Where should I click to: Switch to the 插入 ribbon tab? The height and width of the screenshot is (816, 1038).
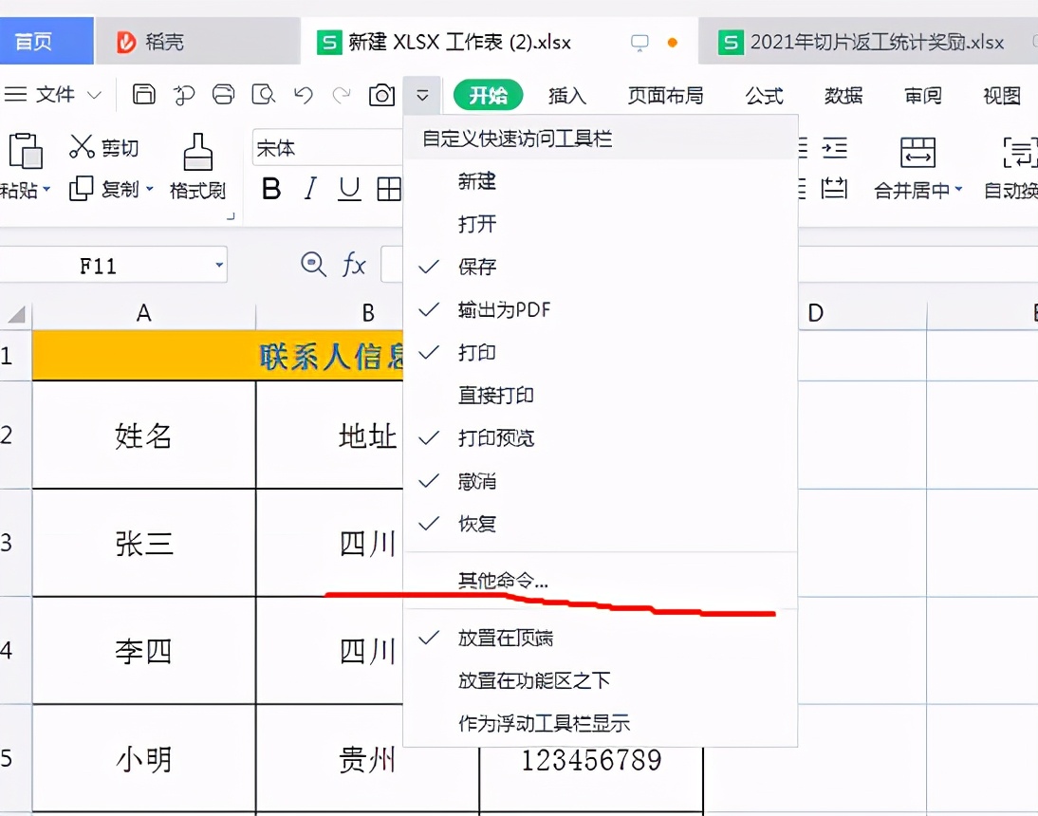568,95
